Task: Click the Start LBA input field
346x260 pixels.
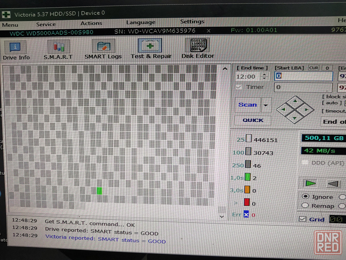Action: [x=304, y=76]
